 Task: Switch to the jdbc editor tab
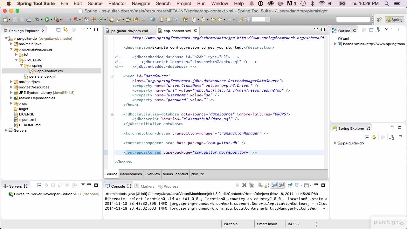pyautogui.click(x=194, y=174)
